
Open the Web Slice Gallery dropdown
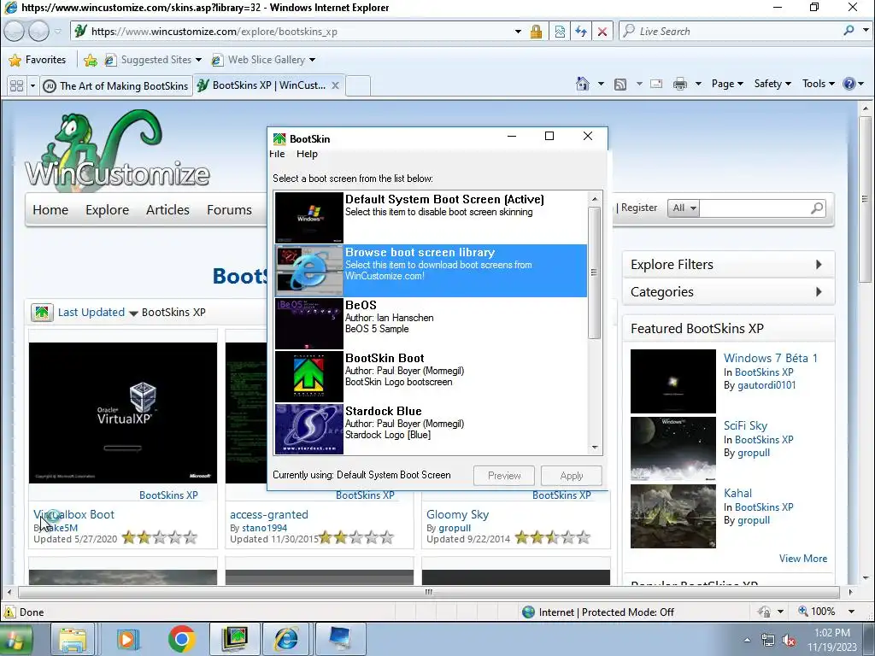click(x=312, y=60)
